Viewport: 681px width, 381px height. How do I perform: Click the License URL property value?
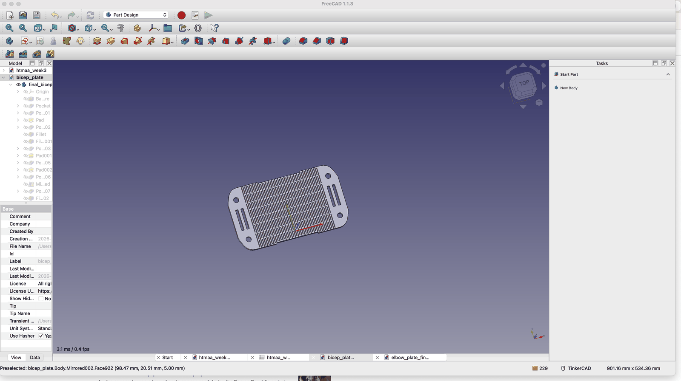click(44, 291)
